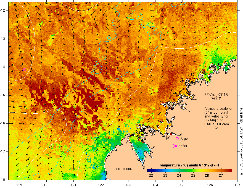This screenshot has width=243, height=188.
Task: Click the -16 latitude axis label
Action: pos(3,123)
